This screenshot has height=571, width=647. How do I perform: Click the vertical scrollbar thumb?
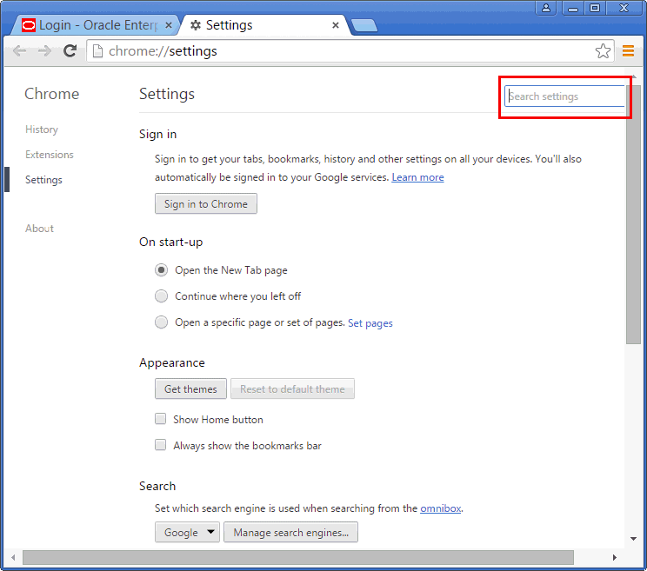[x=633, y=215]
